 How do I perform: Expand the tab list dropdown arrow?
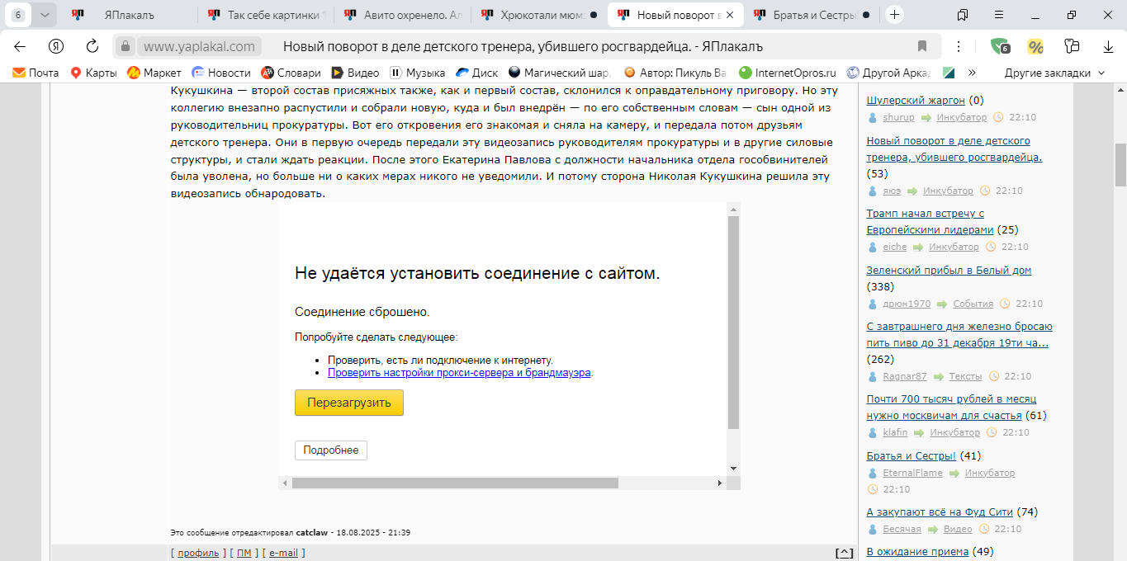(45, 15)
